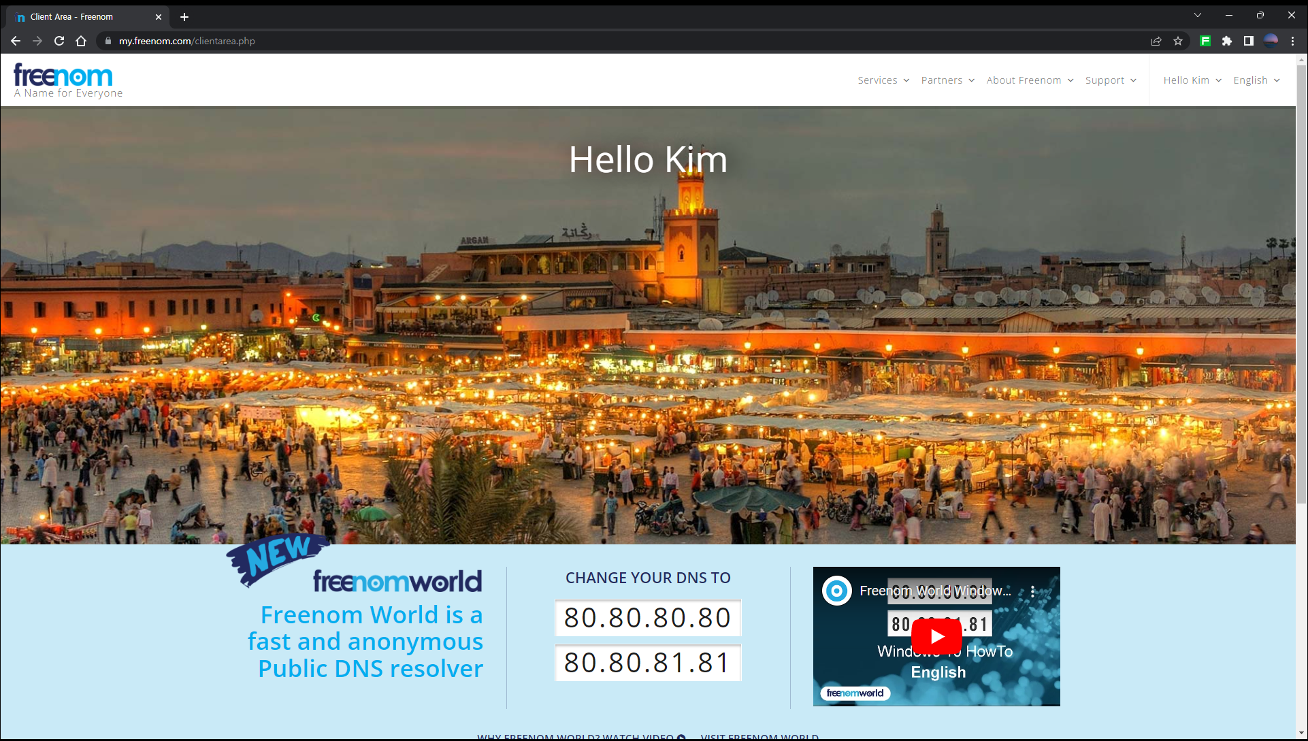1308x741 pixels.
Task: Open the About Freenom menu
Action: 1030,80
